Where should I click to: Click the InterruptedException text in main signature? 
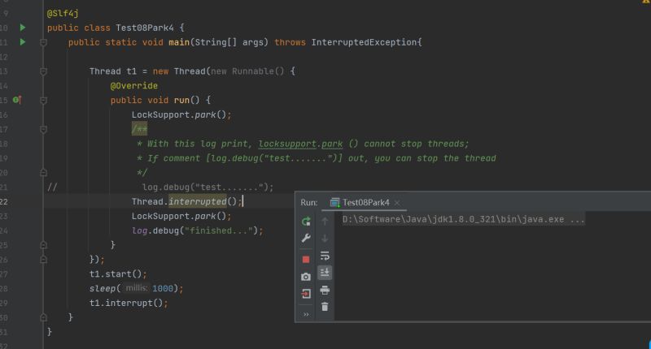pos(364,42)
